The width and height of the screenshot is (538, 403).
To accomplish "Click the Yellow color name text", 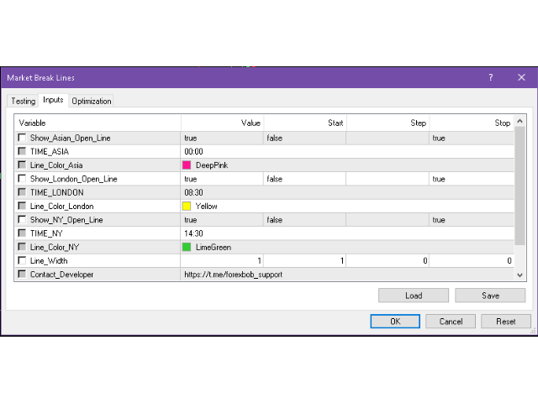I will pos(206,206).
